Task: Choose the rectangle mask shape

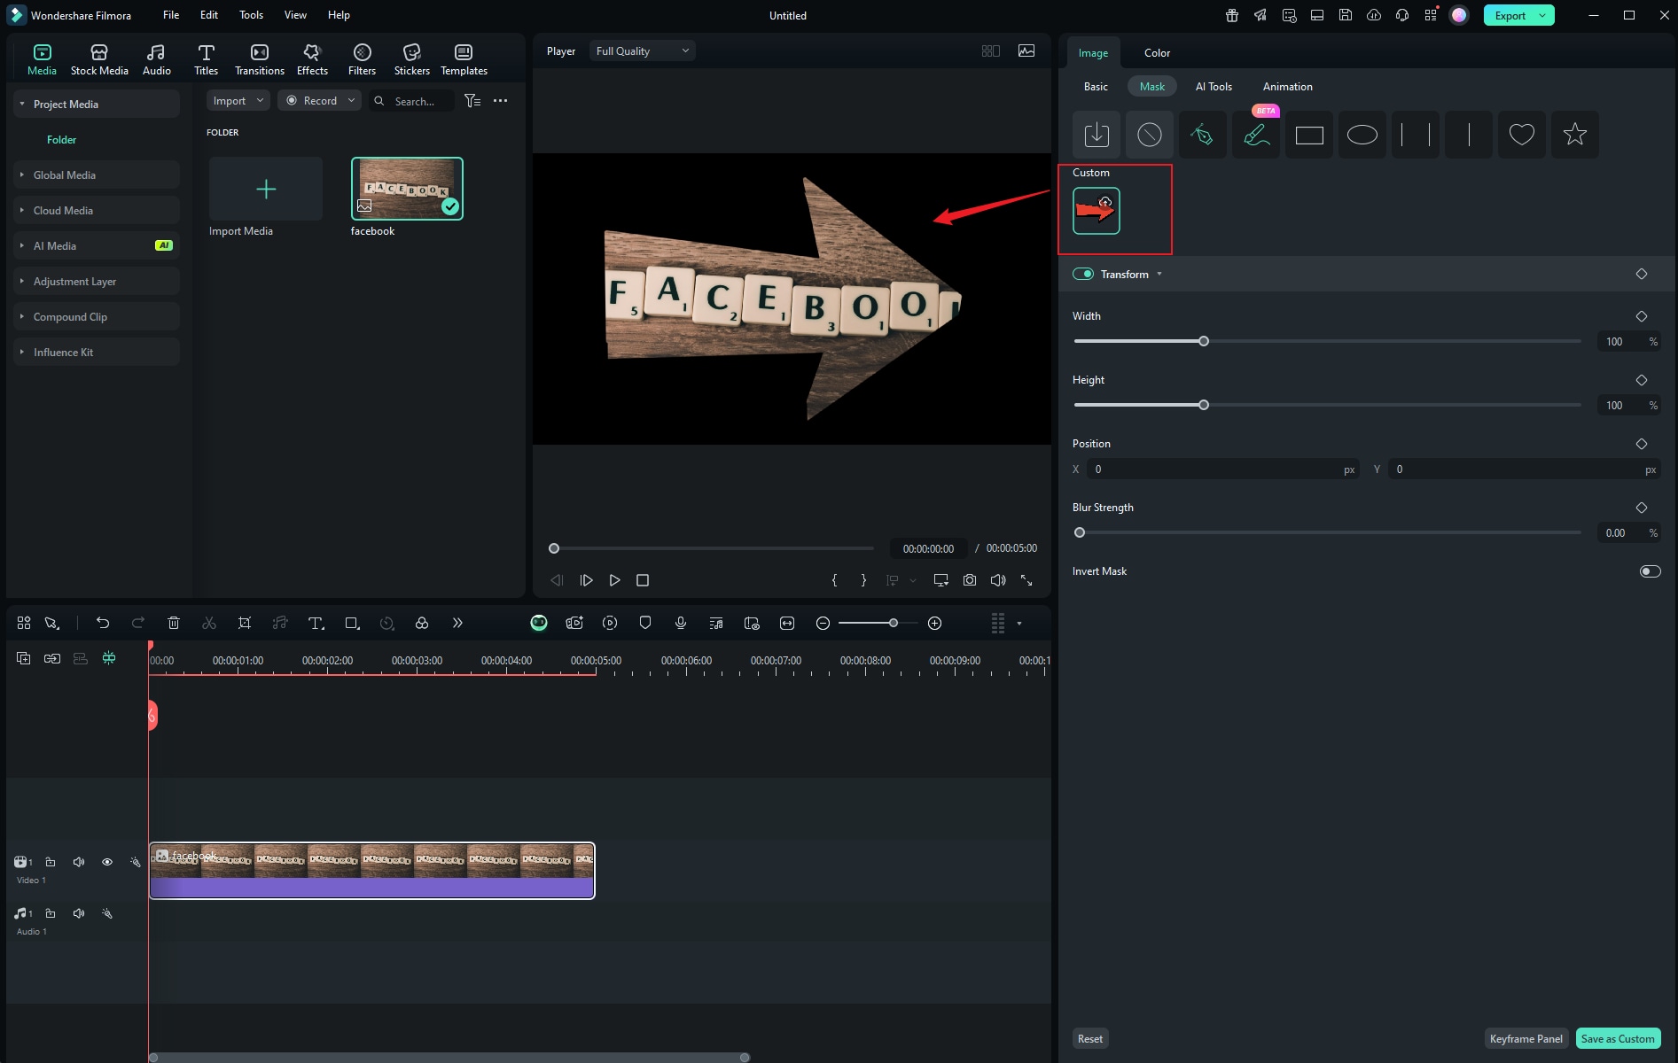Action: pyautogui.click(x=1308, y=135)
